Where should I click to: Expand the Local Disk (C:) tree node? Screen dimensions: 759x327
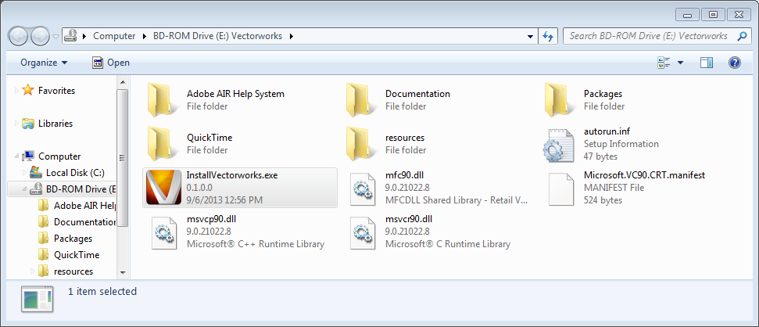tap(23, 173)
